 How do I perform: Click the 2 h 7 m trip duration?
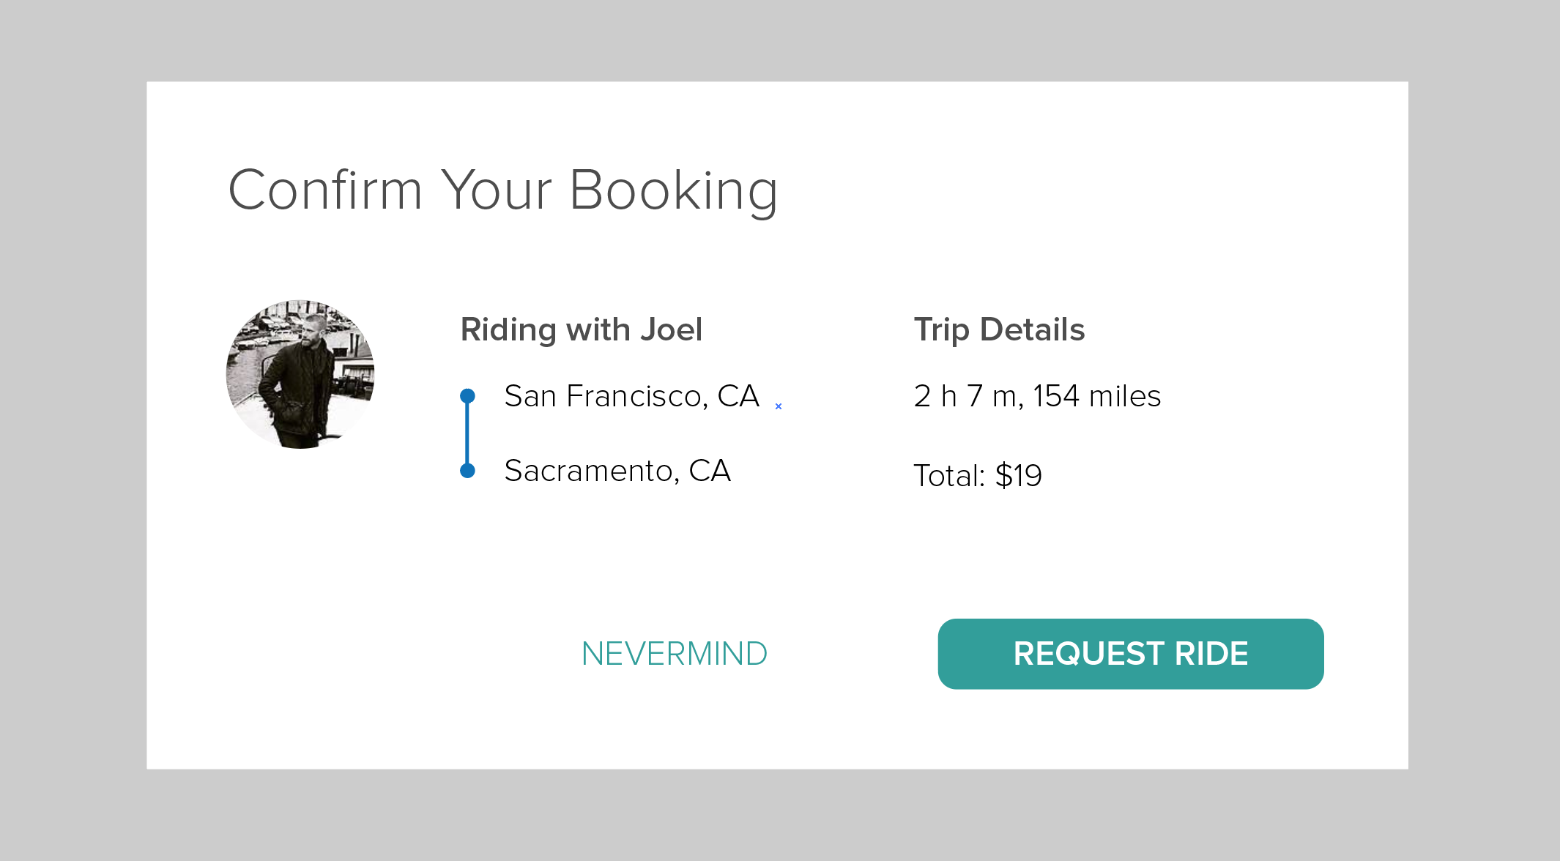(965, 396)
